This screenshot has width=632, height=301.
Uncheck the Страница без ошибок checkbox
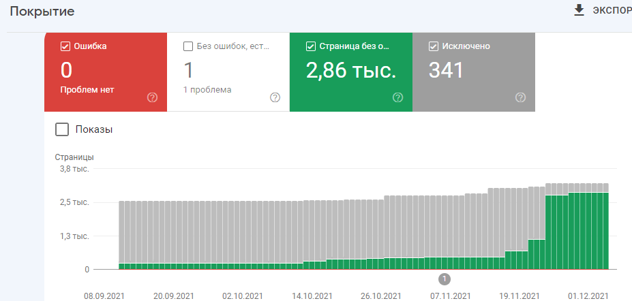(x=312, y=46)
